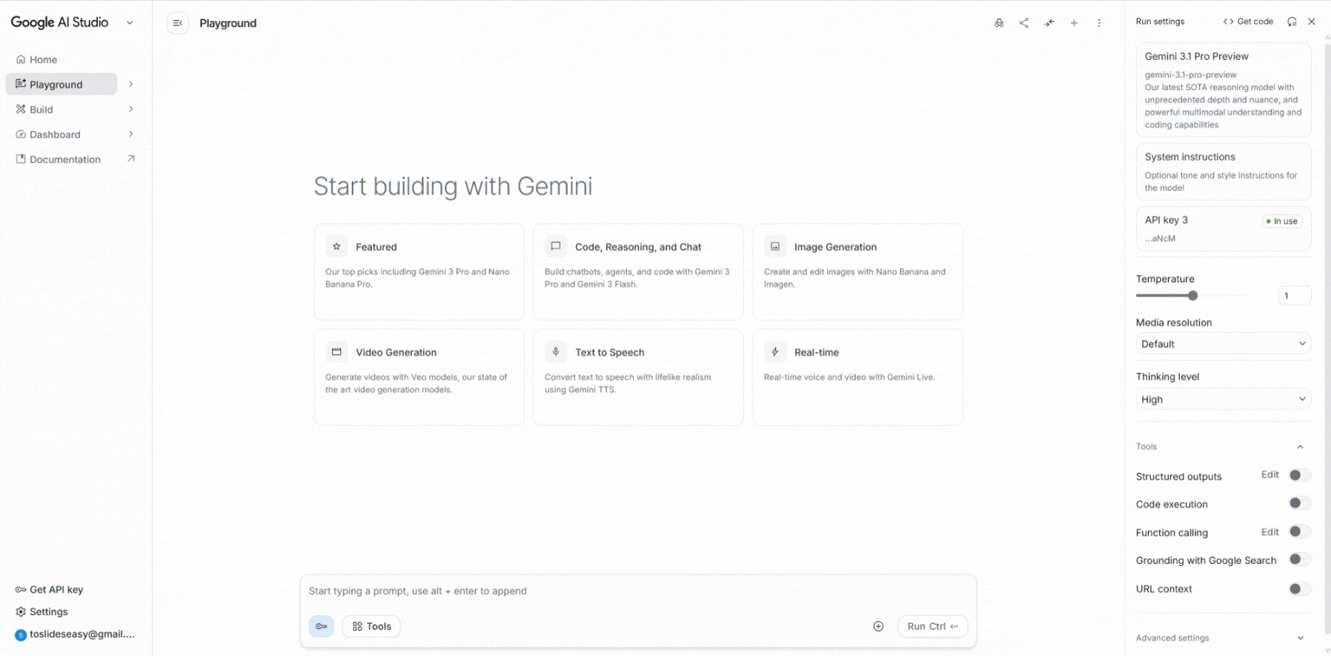Click the reset default settings icon
1331x656 pixels.
1292,22
